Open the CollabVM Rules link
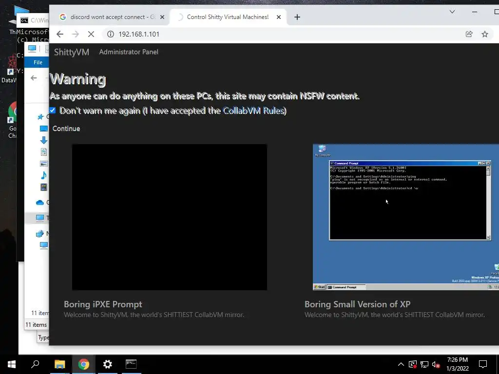This screenshot has height=374, width=499. pyautogui.click(x=253, y=111)
